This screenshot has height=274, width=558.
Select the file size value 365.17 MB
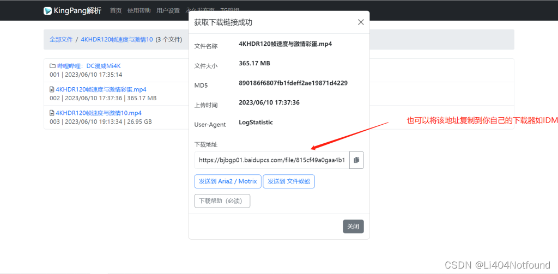254,63
